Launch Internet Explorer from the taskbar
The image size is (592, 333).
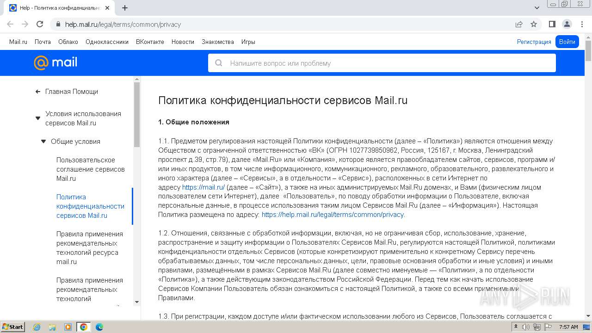click(37, 327)
